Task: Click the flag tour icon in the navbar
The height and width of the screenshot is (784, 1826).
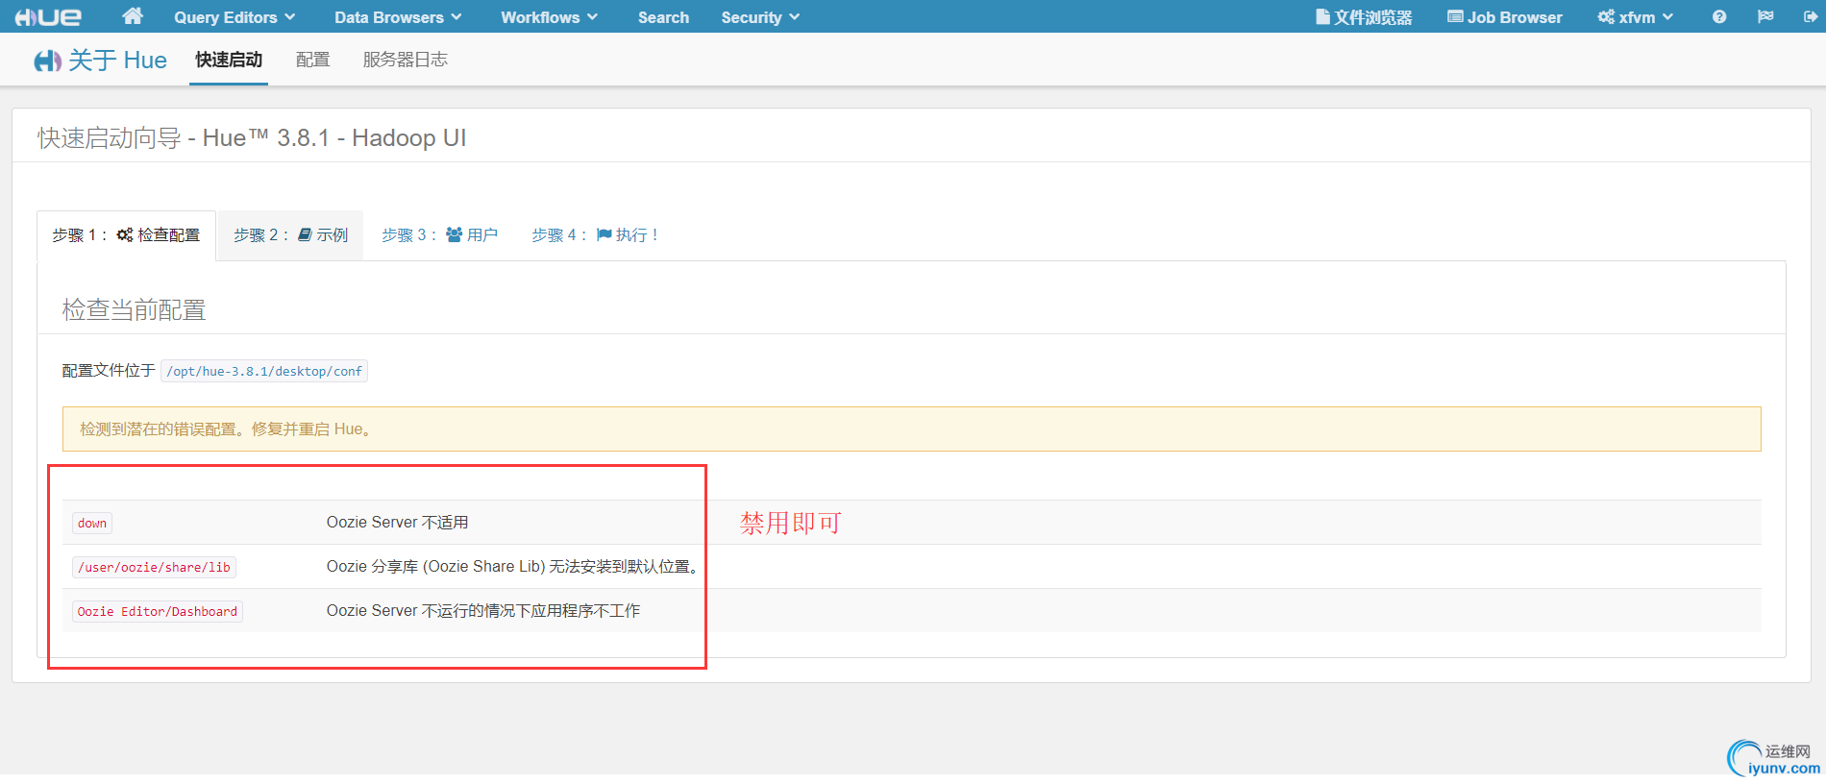Action: [1765, 17]
